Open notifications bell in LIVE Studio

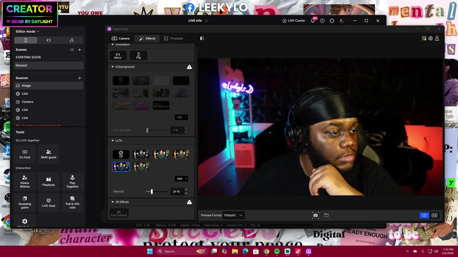pyautogui.click(x=312, y=21)
